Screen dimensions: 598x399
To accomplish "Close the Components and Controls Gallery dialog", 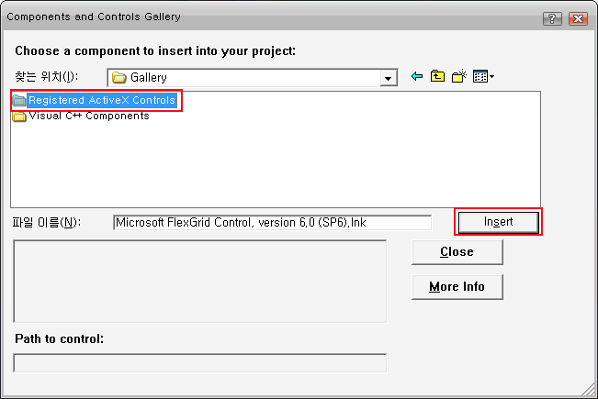I will [578, 18].
